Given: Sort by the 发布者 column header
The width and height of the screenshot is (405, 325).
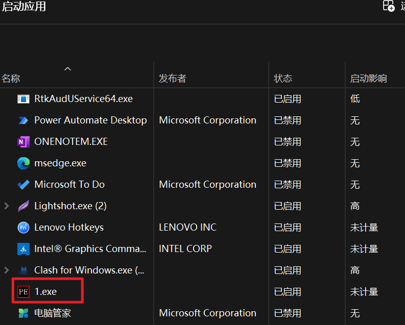Looking at the screenshot, I should (x=173, y=79).
